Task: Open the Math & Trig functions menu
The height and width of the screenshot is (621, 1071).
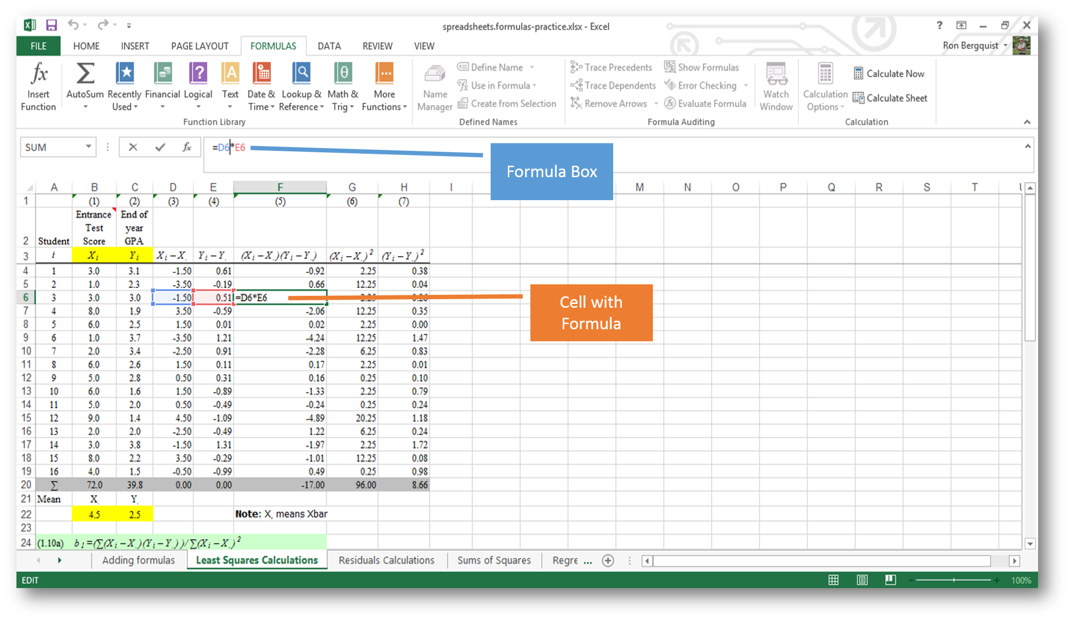Action: tap(342, 83)
